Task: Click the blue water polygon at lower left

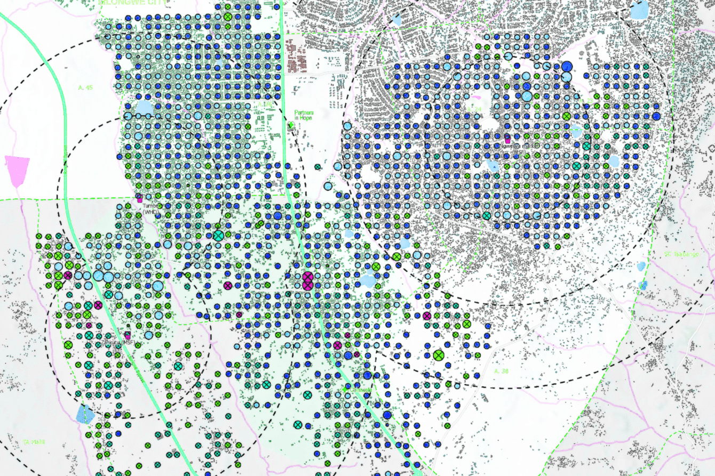Action: [x=84, y=414]
